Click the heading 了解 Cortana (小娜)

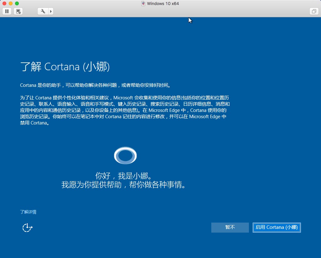(65, 67)
